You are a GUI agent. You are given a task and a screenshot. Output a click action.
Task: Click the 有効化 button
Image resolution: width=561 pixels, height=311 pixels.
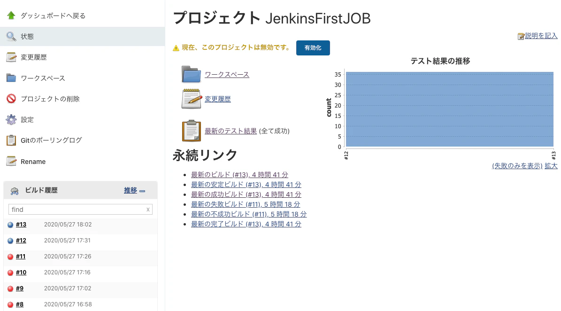313,48
